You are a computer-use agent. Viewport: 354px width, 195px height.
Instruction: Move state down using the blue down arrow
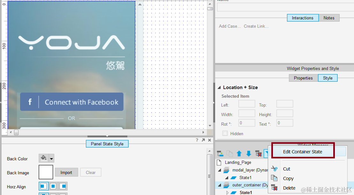[x=249, y=153]
